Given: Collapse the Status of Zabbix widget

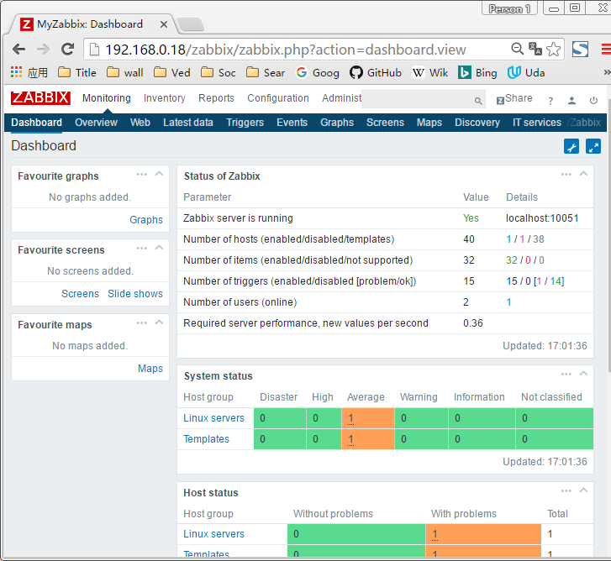Looking at the screenshot, I should [583, 174].
